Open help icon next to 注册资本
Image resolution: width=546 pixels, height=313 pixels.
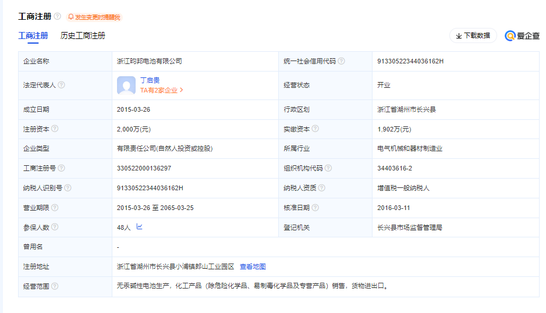click(55, 129)
